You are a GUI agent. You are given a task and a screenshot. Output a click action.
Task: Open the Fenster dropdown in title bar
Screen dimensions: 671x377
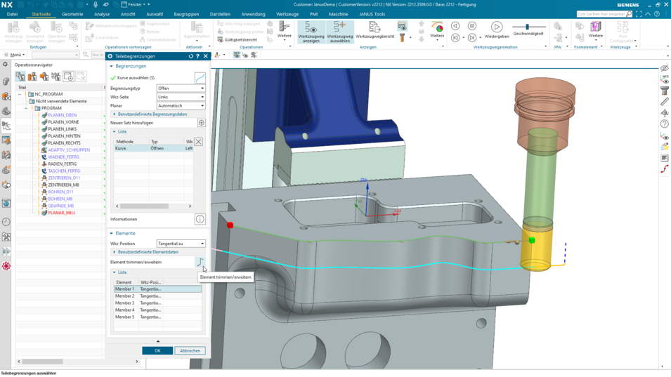click(135, 4)
